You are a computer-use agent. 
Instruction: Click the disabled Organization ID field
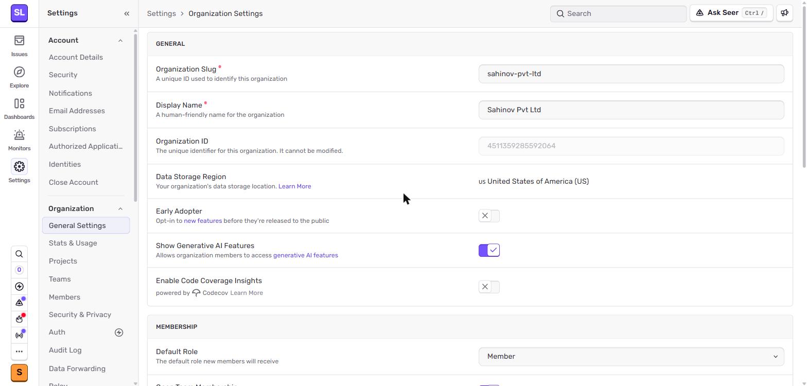(x=631, y=146)
